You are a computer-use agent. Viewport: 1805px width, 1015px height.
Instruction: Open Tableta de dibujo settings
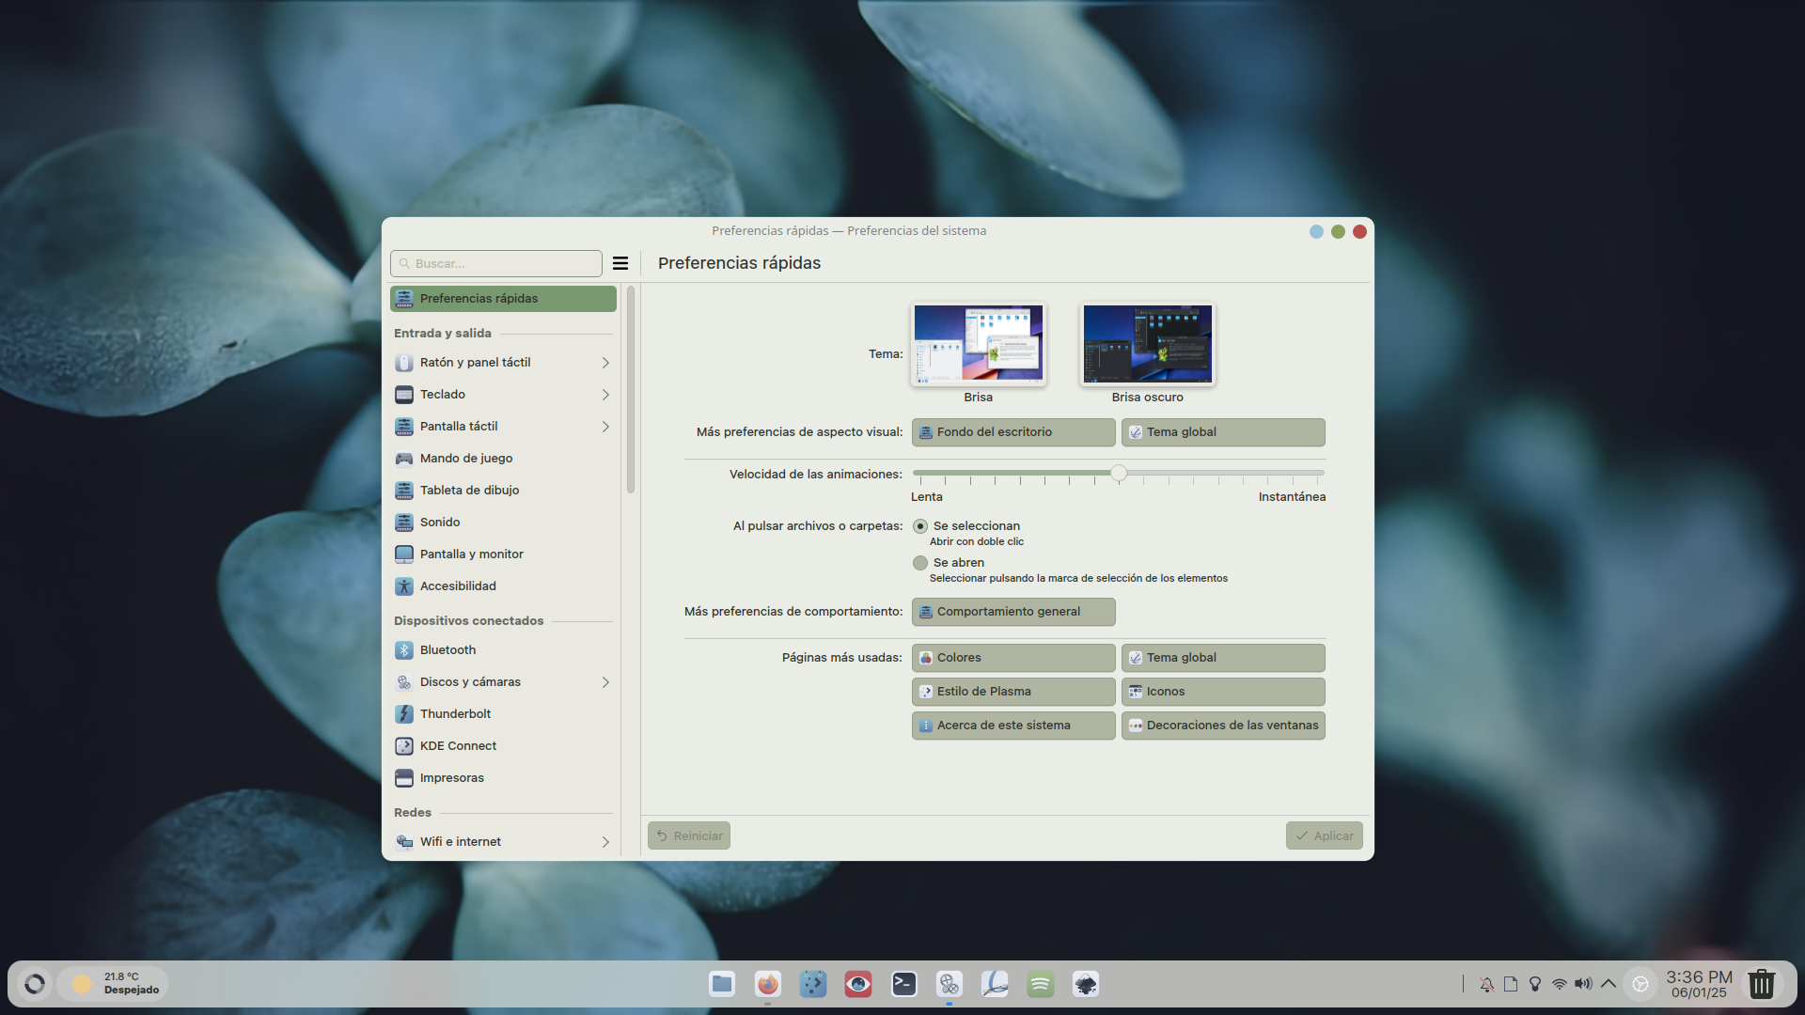click(503, 491)
